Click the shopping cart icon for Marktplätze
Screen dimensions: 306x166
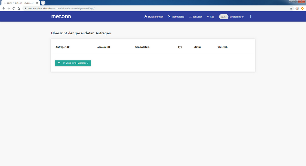(x=169, y=17)
